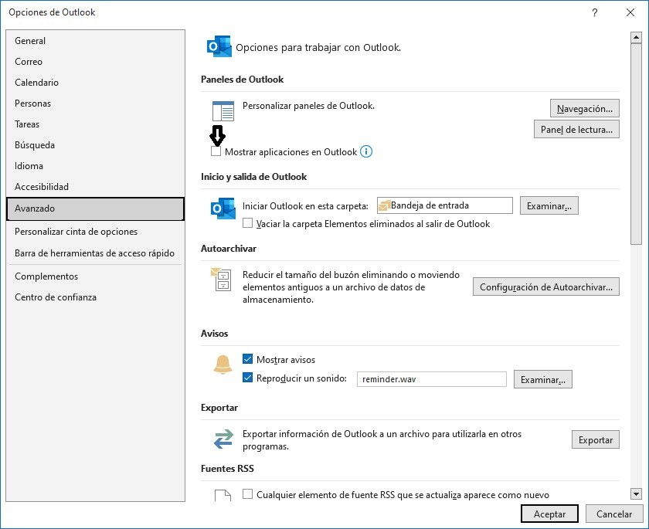Click the scrollbar down arrow

point(636,493)
